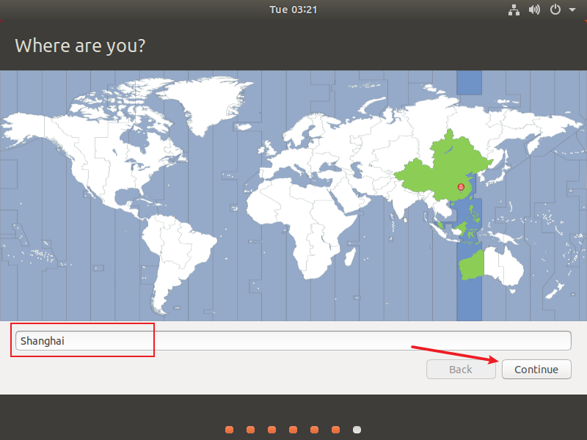Click the Continue button
Image resolution: width=587 pixels, height=440 pixels.
tap(536, 370)
